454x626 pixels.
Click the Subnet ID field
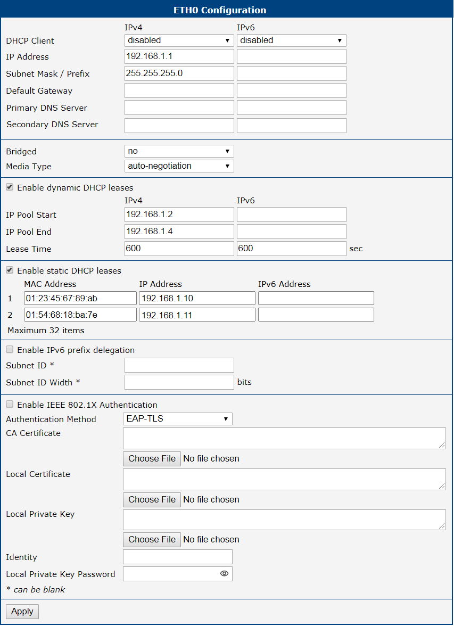point(179,365)
